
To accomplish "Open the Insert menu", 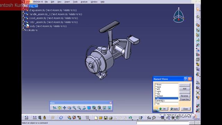I will point(67,2).
